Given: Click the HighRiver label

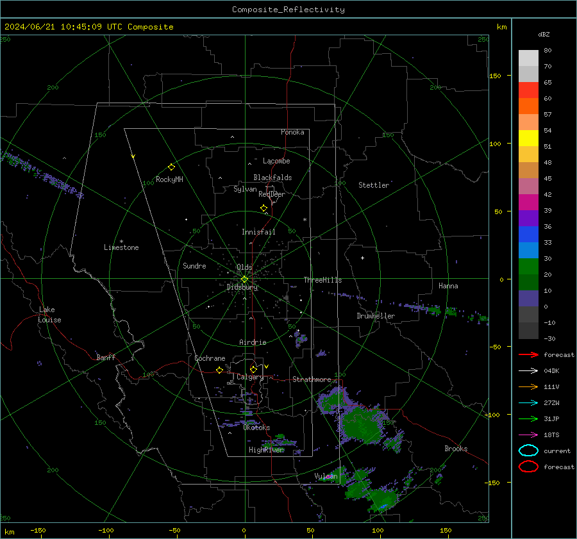Looking at the screenshot, I should click(x=266, y=450).
